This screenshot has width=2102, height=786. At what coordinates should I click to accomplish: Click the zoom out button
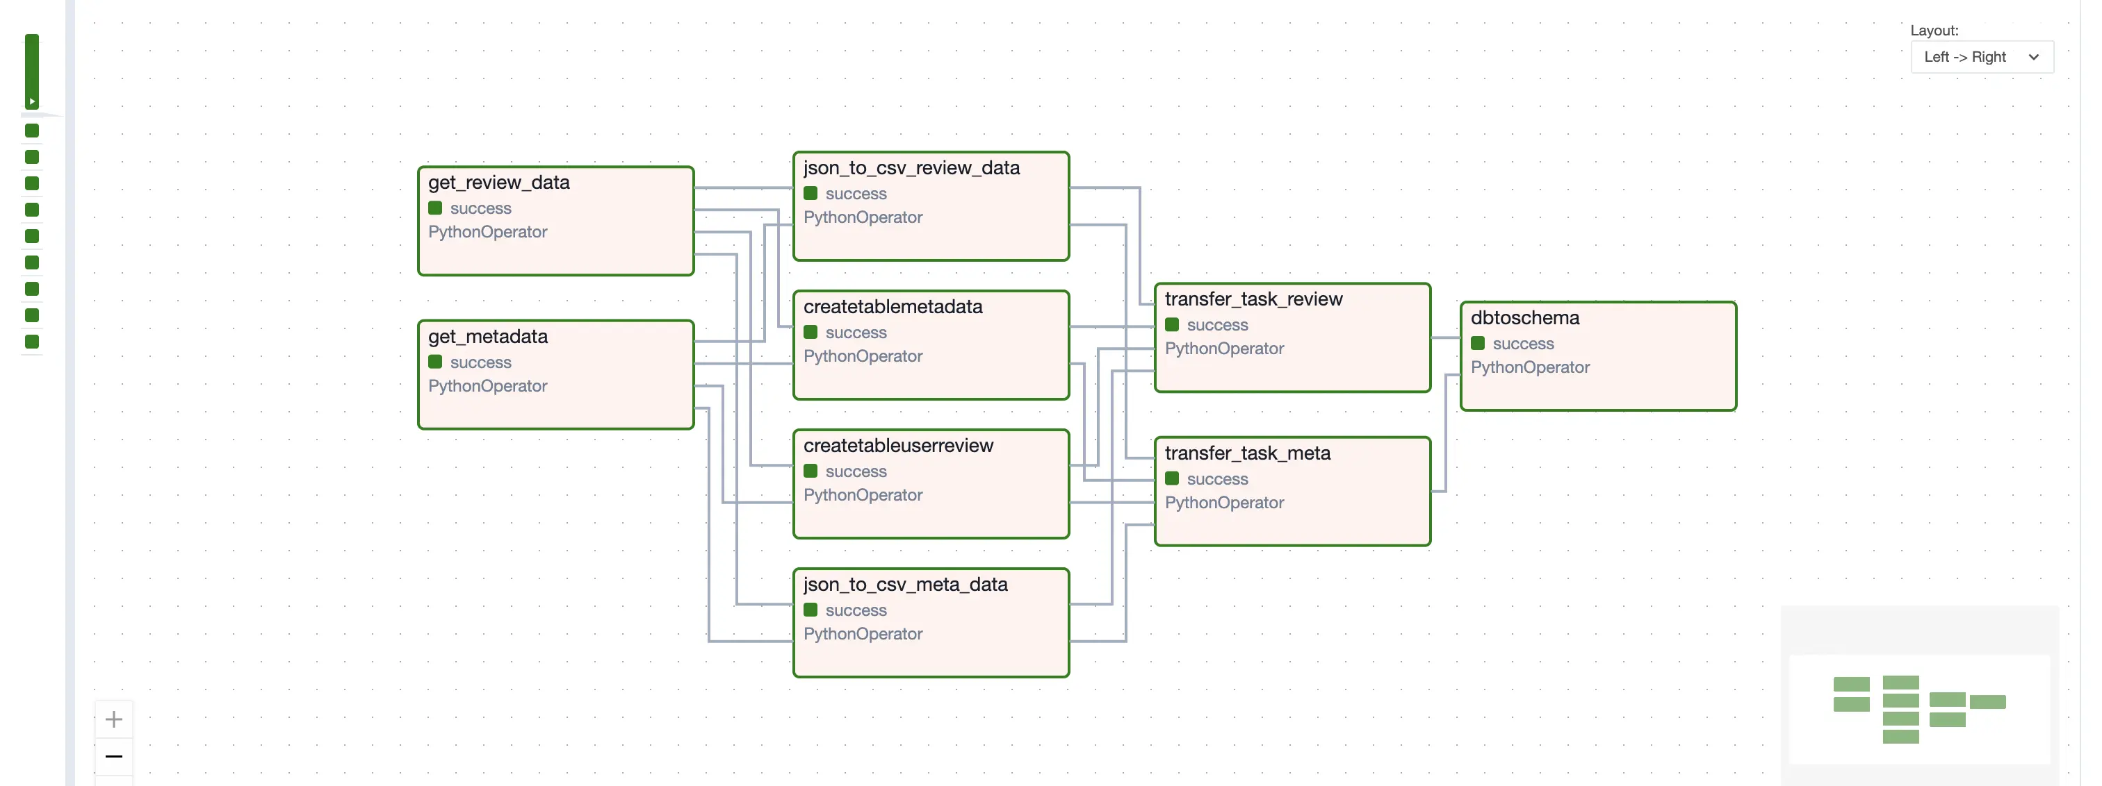[114, 757]
